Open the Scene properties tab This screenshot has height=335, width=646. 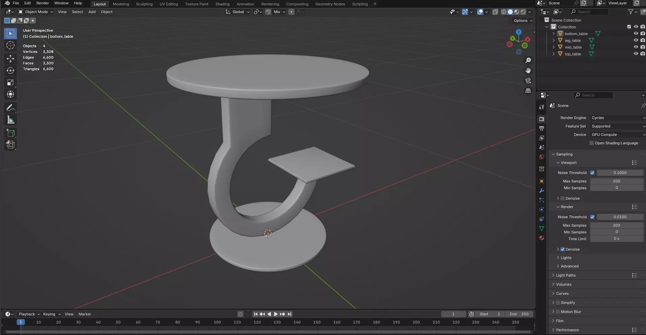click(x=542, y=147)
